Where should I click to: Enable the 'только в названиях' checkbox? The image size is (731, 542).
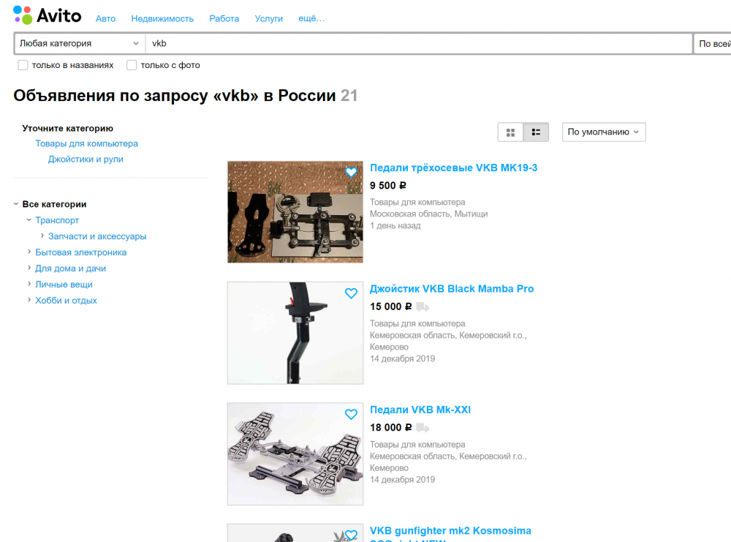coord(23,65)
